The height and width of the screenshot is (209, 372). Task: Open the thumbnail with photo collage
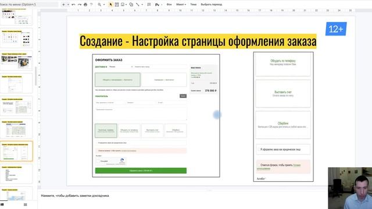pos(16,61)
